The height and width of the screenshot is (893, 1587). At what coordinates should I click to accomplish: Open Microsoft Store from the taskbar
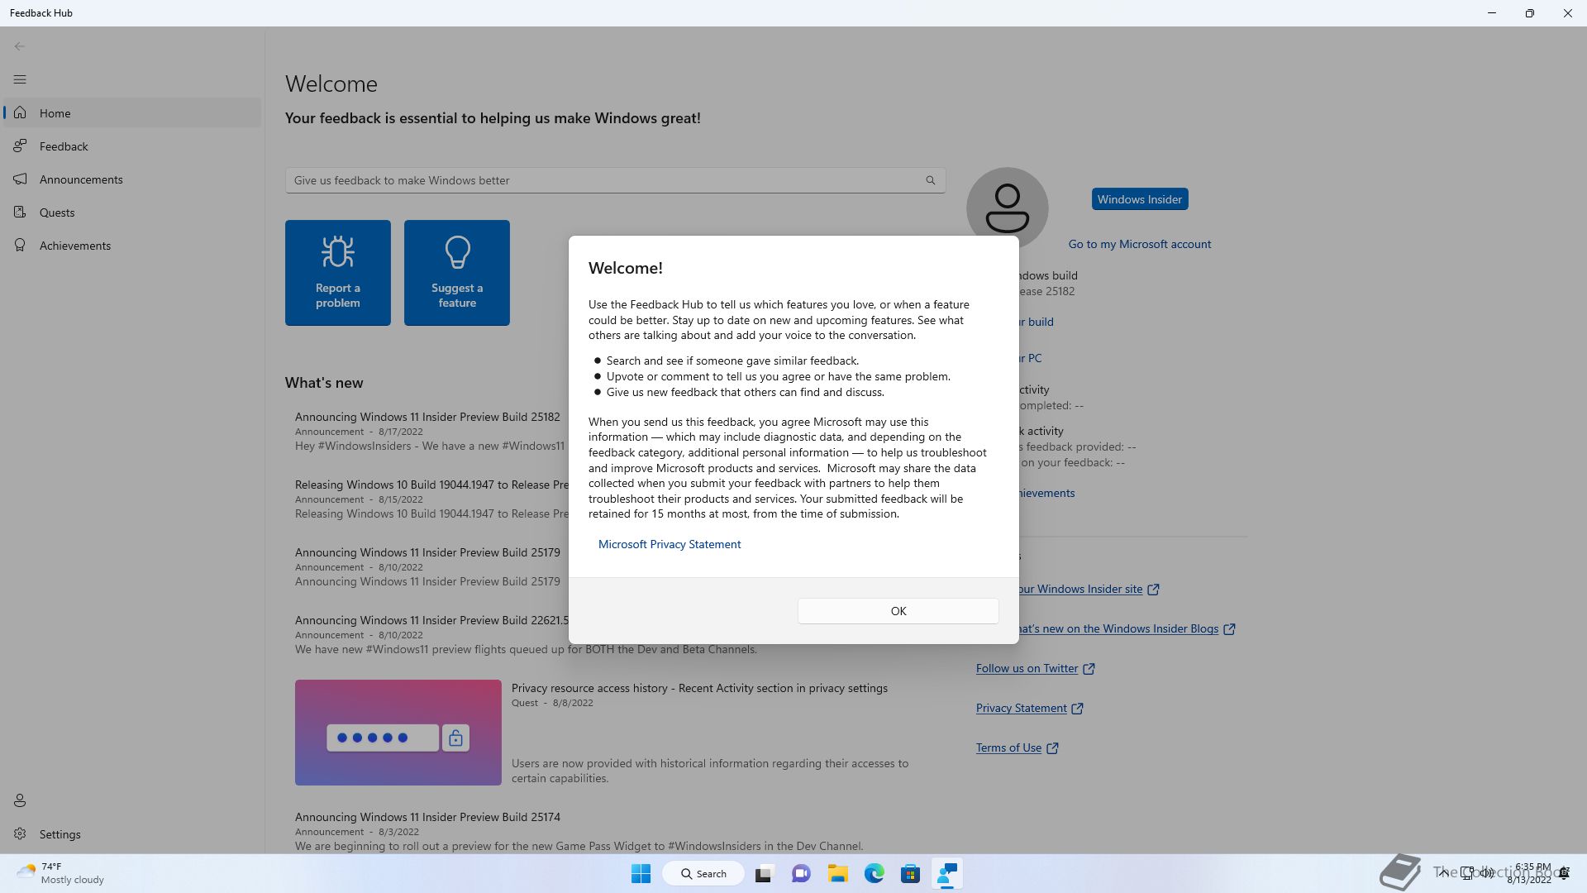tap(911, 874)
